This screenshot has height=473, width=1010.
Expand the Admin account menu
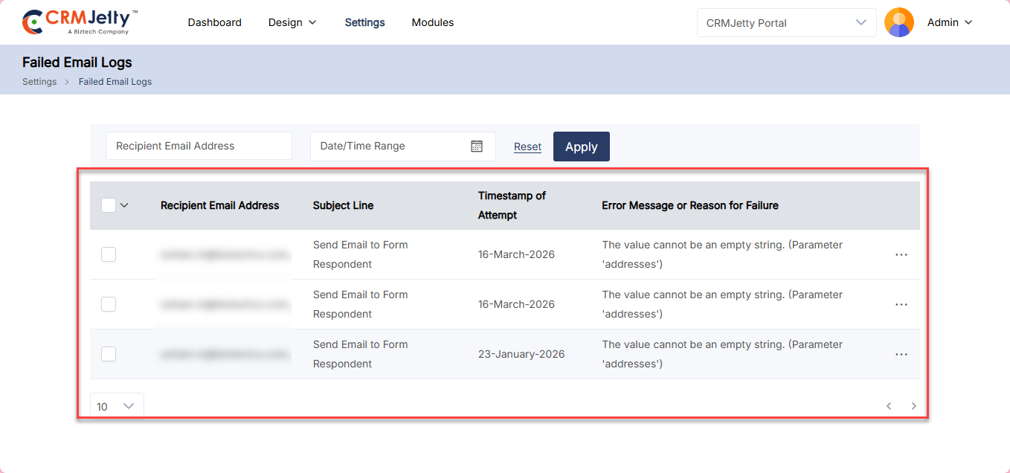click(x=950, y=23)
